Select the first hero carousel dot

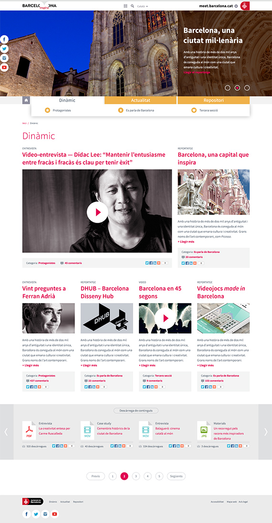(x=228, y=88)
